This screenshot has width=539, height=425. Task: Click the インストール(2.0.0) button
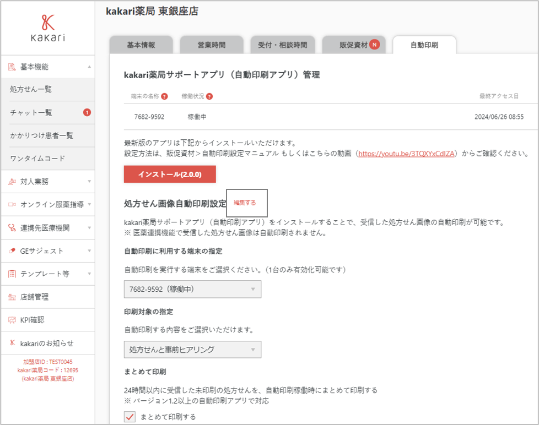(170, 174)
